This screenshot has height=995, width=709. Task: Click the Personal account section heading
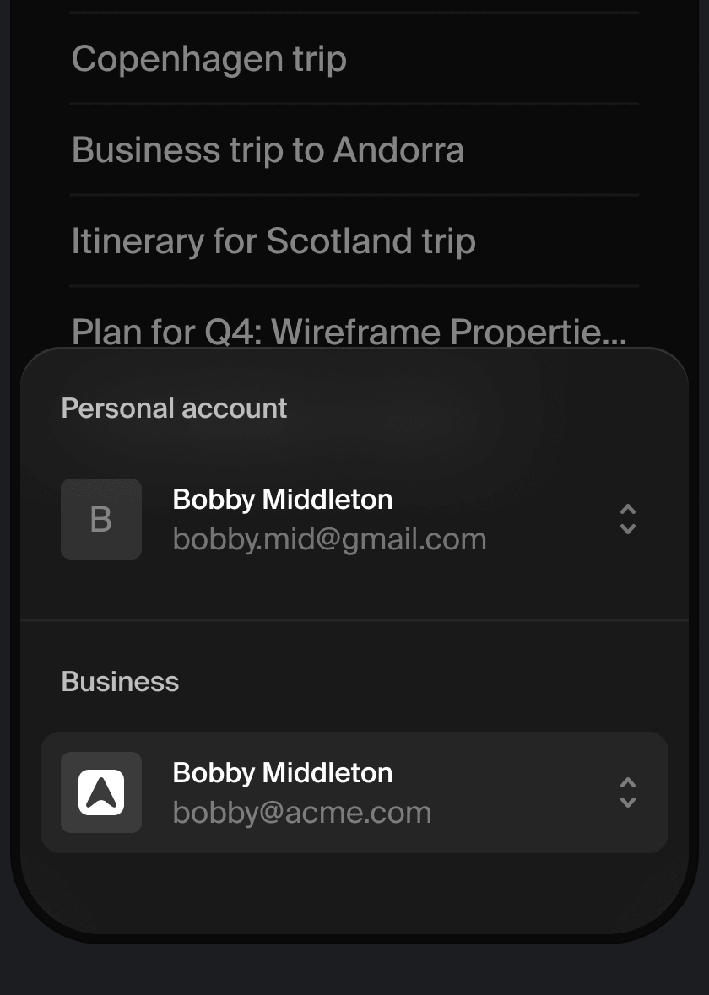pyautogui.click(x=175, y=408)
